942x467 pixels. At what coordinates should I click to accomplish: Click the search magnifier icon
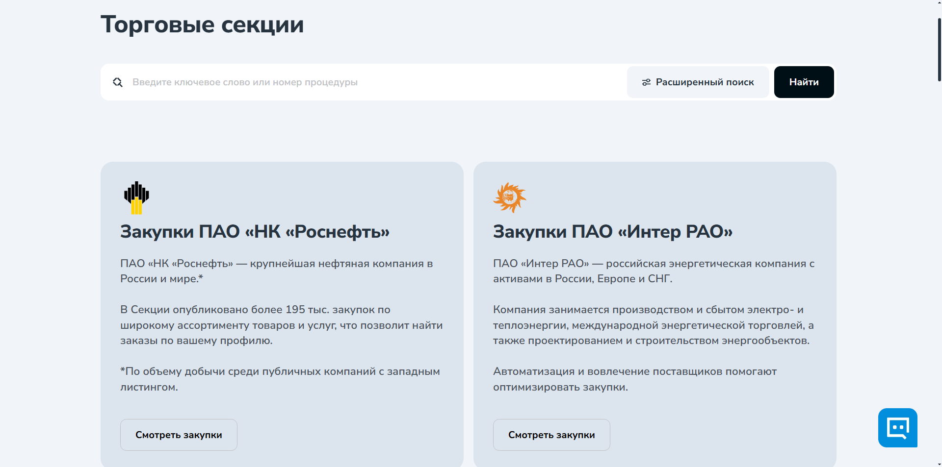[118, 82]
